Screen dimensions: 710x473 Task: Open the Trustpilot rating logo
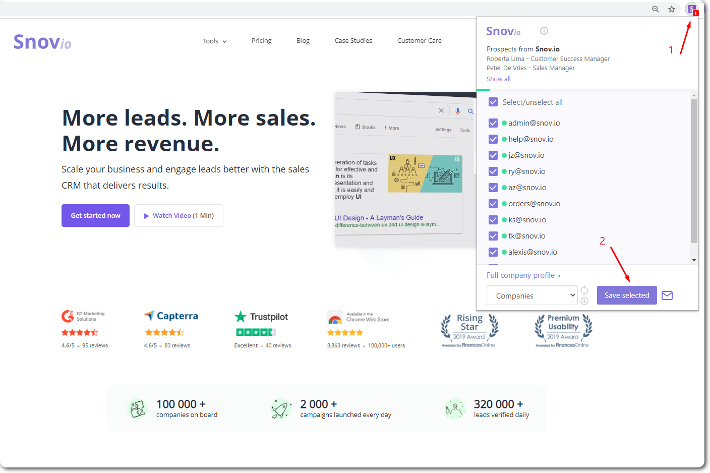[x=261, y=317]
